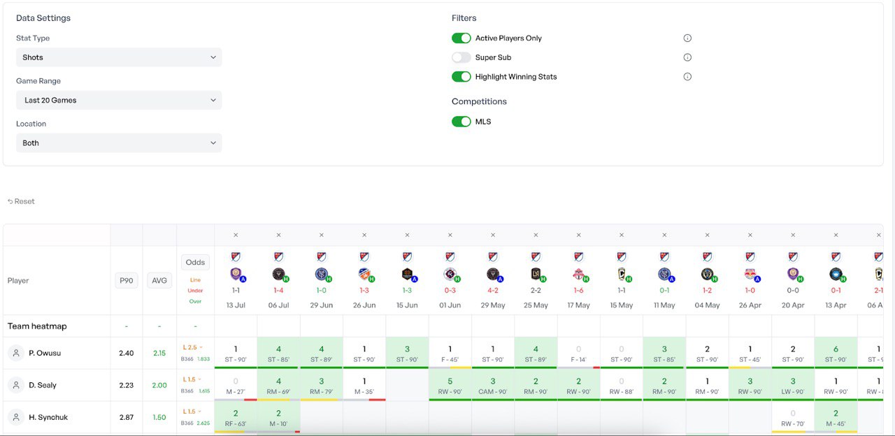Click the 1-4 score for 06 Jul
Image resolution: width=895 pixels, height=436 pixels.
278,291
